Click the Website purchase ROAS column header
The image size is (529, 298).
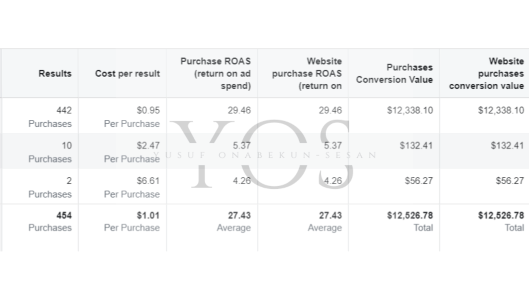pos(307,73)
